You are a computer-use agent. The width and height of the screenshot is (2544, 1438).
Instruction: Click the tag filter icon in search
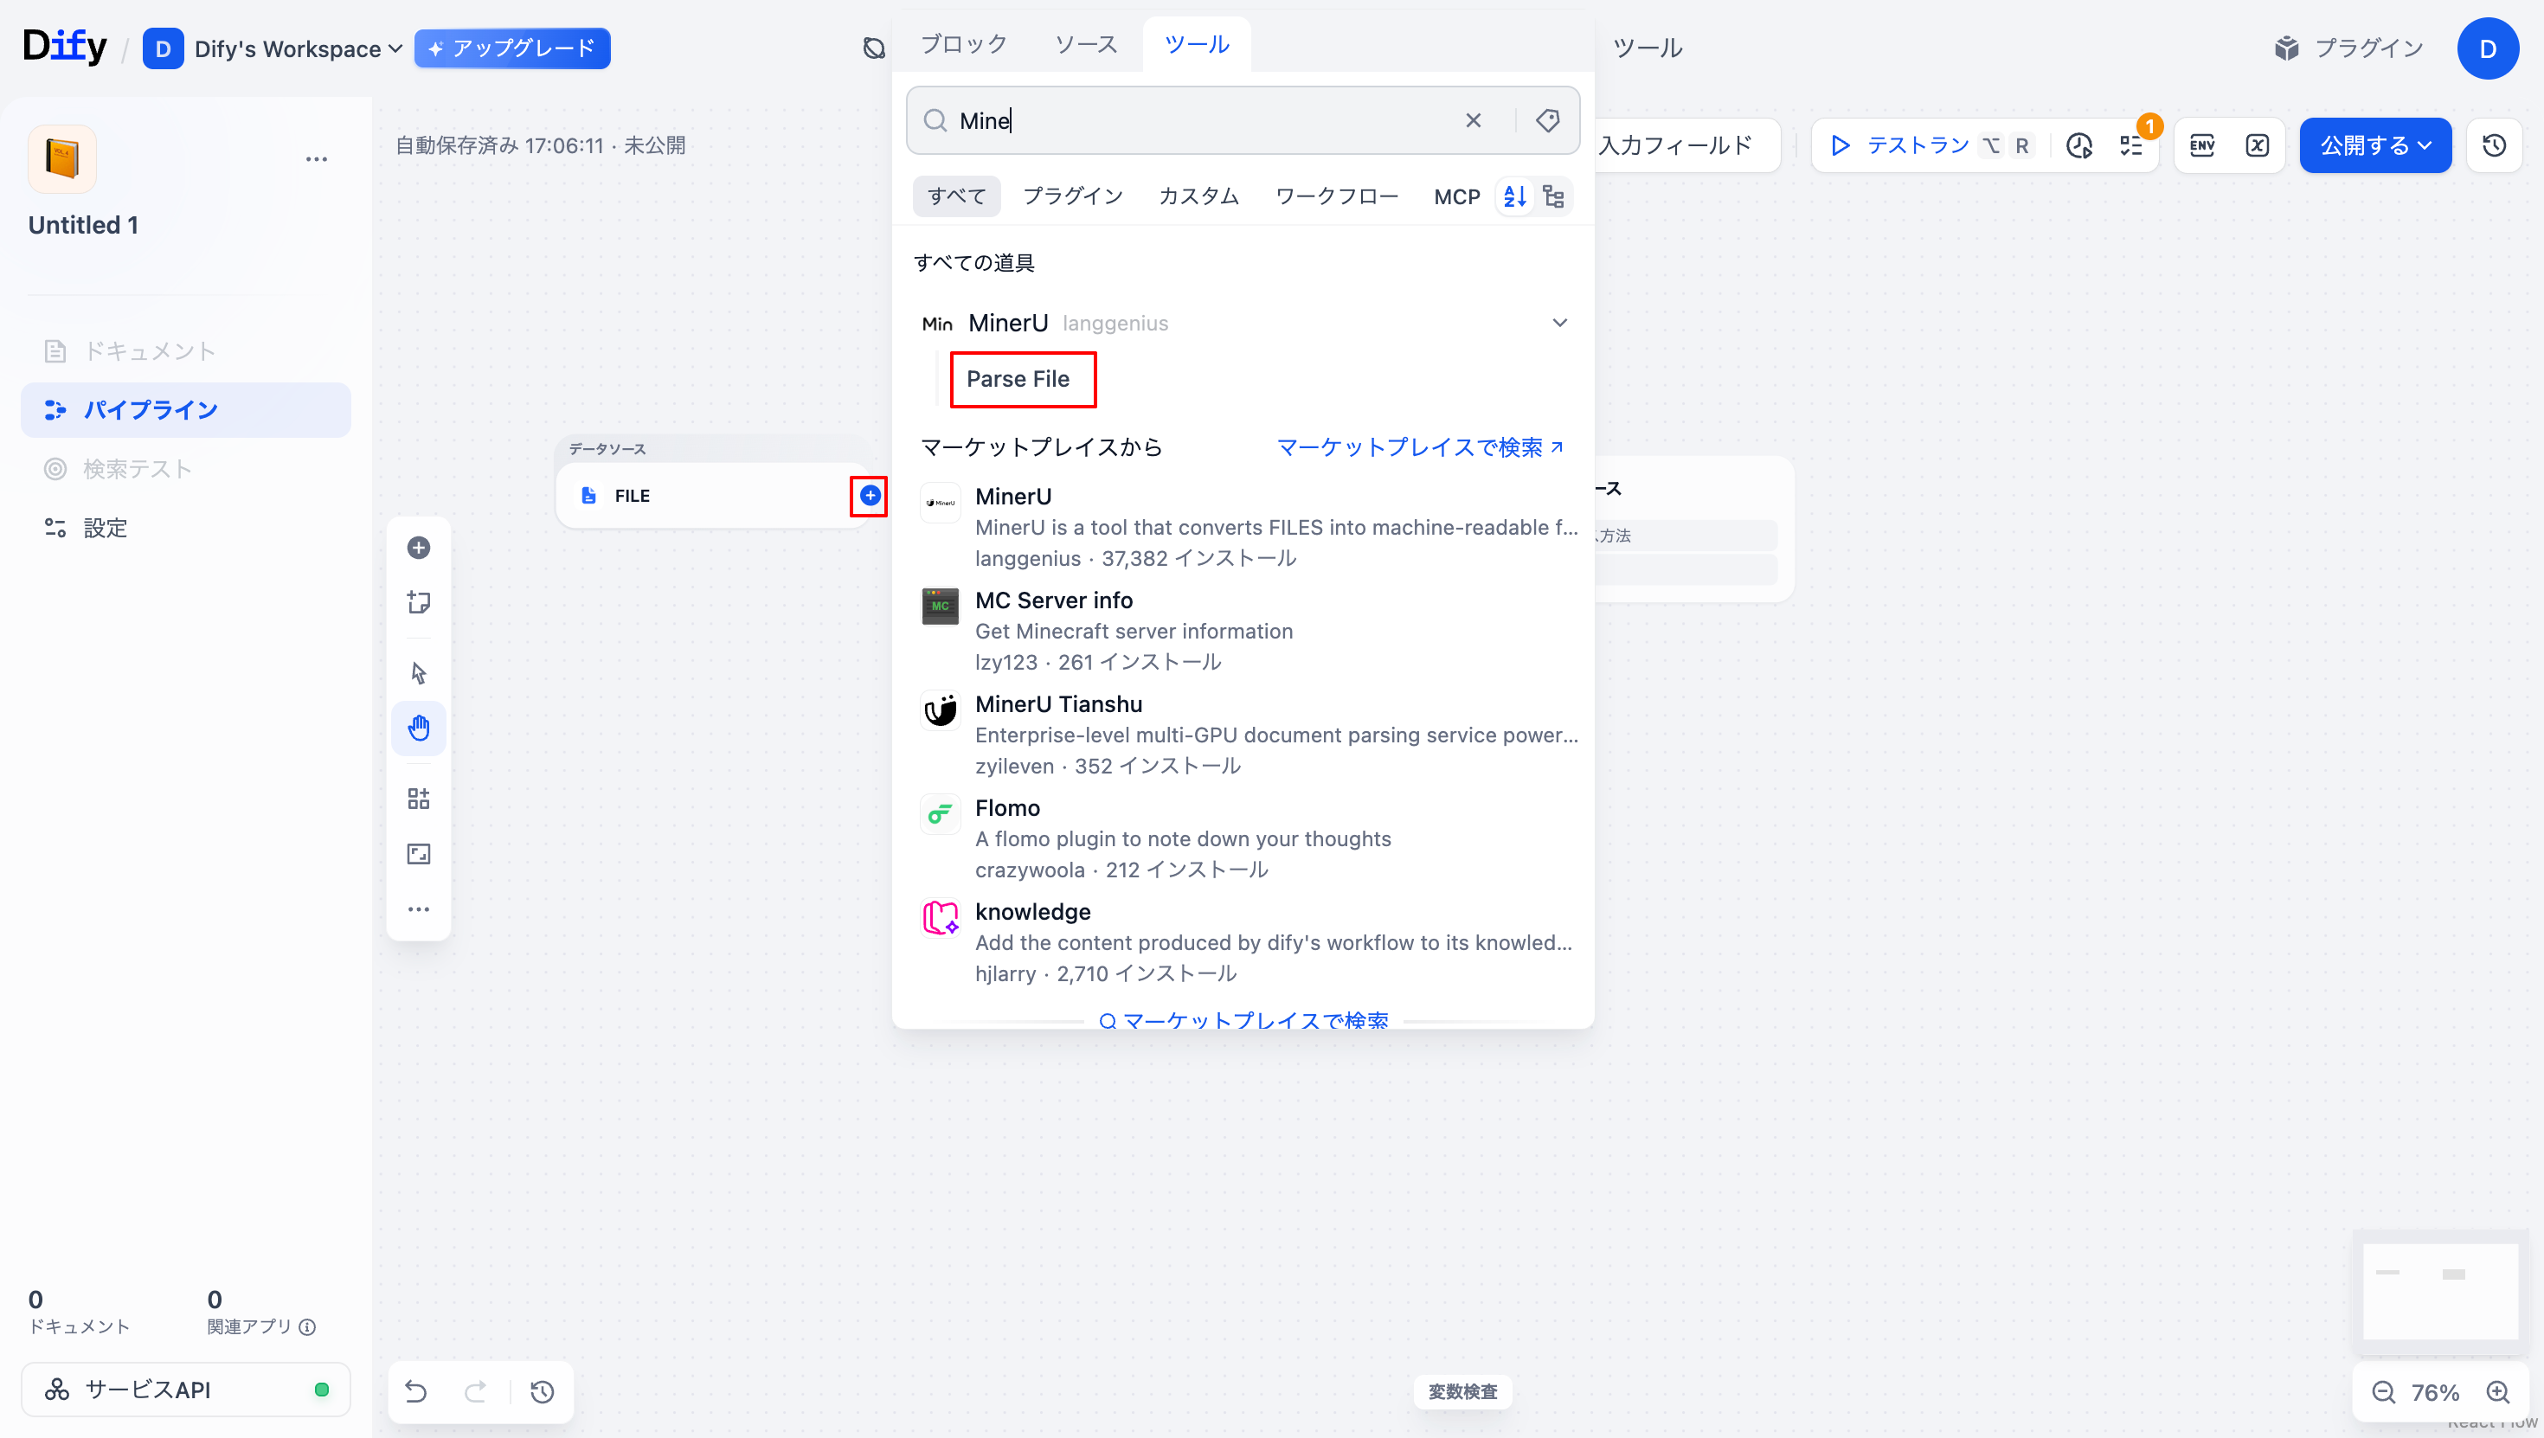pos(1547,120)
